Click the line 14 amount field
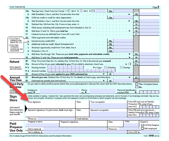This screenshot has width=169, height=141. 149,24
